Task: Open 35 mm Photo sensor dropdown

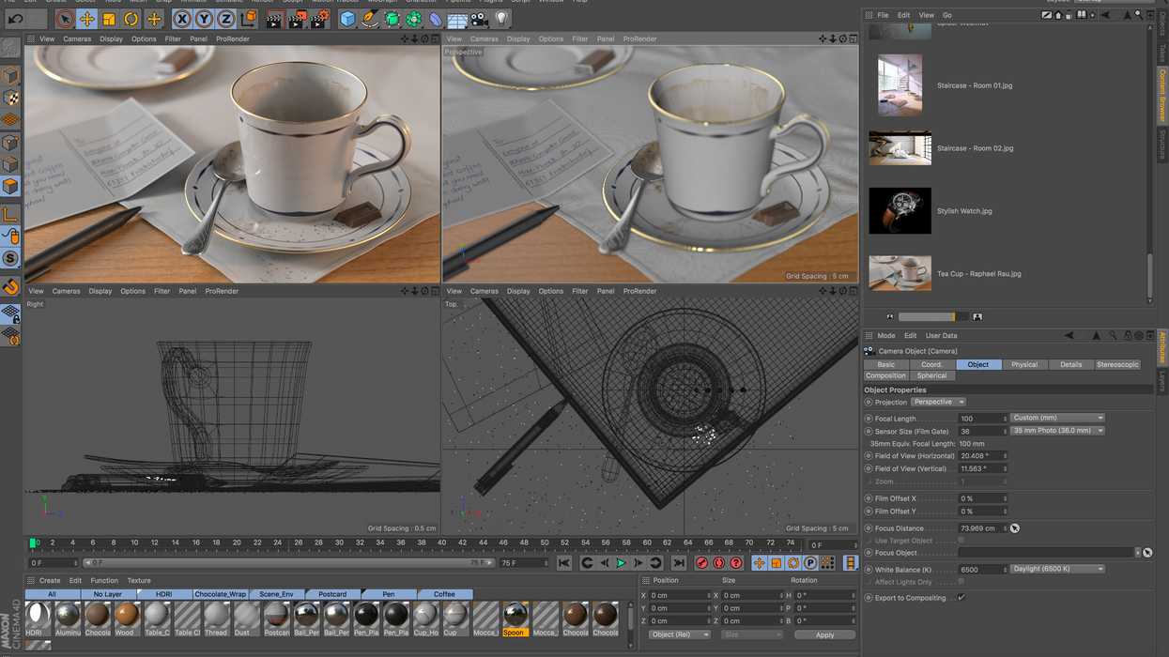Action: 1057,431
